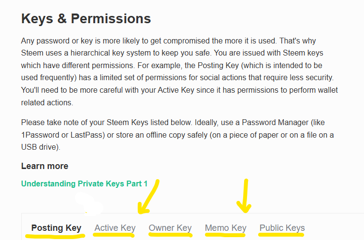
Task: Go to the Memo Key tab
Action: [x=225, y=227]
